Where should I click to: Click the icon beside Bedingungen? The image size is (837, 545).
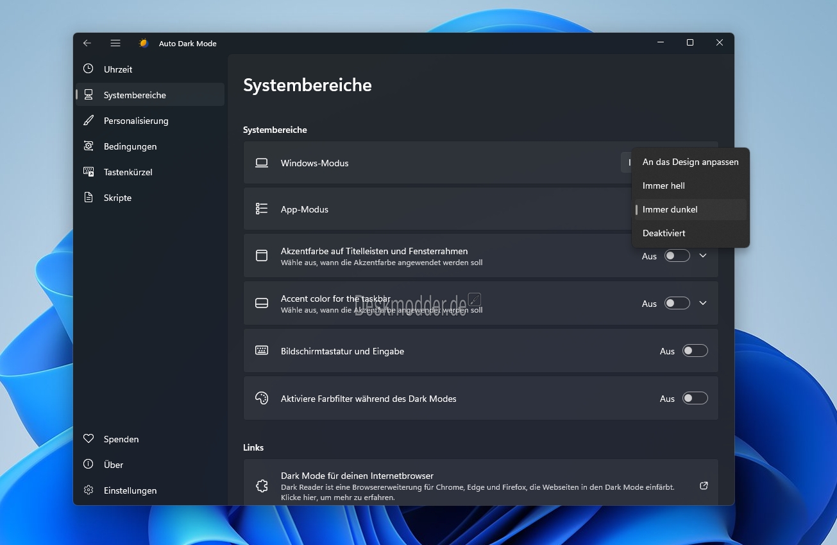[x=89, y=146]
